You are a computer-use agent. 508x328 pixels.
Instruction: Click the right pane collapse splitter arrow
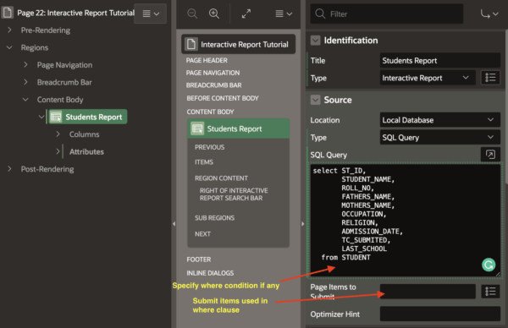(302, 223)
